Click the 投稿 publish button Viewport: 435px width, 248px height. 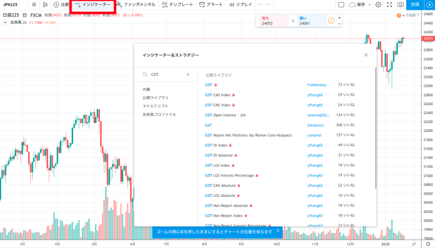(x=415, y=5)
